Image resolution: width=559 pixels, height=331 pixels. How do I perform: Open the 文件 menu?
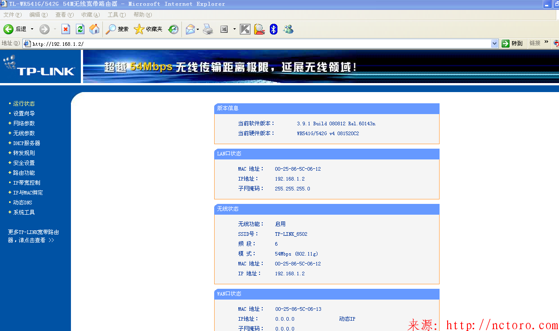click(x=12, y=15)
